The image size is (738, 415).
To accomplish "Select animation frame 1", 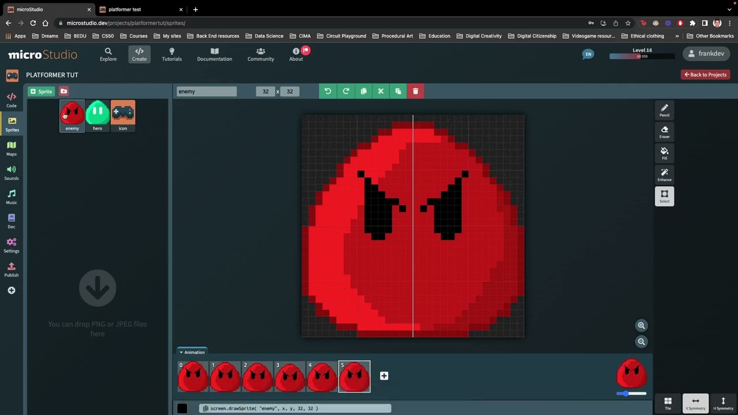I will click(x=225, y=376).
